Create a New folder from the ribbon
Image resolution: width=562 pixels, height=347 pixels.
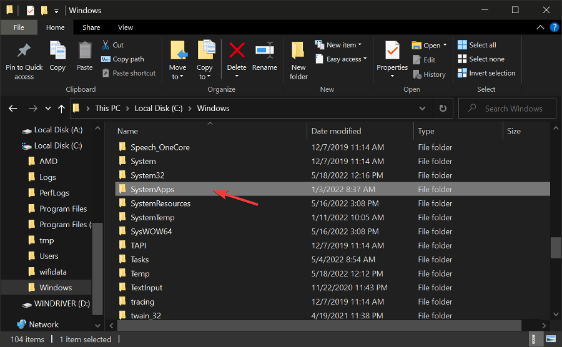[298, 61]
